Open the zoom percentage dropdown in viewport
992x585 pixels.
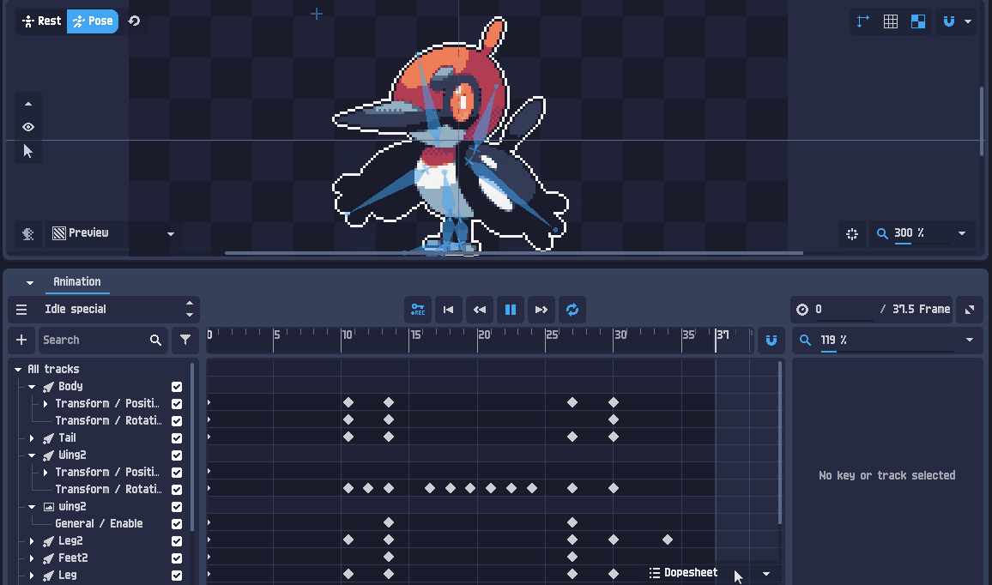tap(964, 233)
